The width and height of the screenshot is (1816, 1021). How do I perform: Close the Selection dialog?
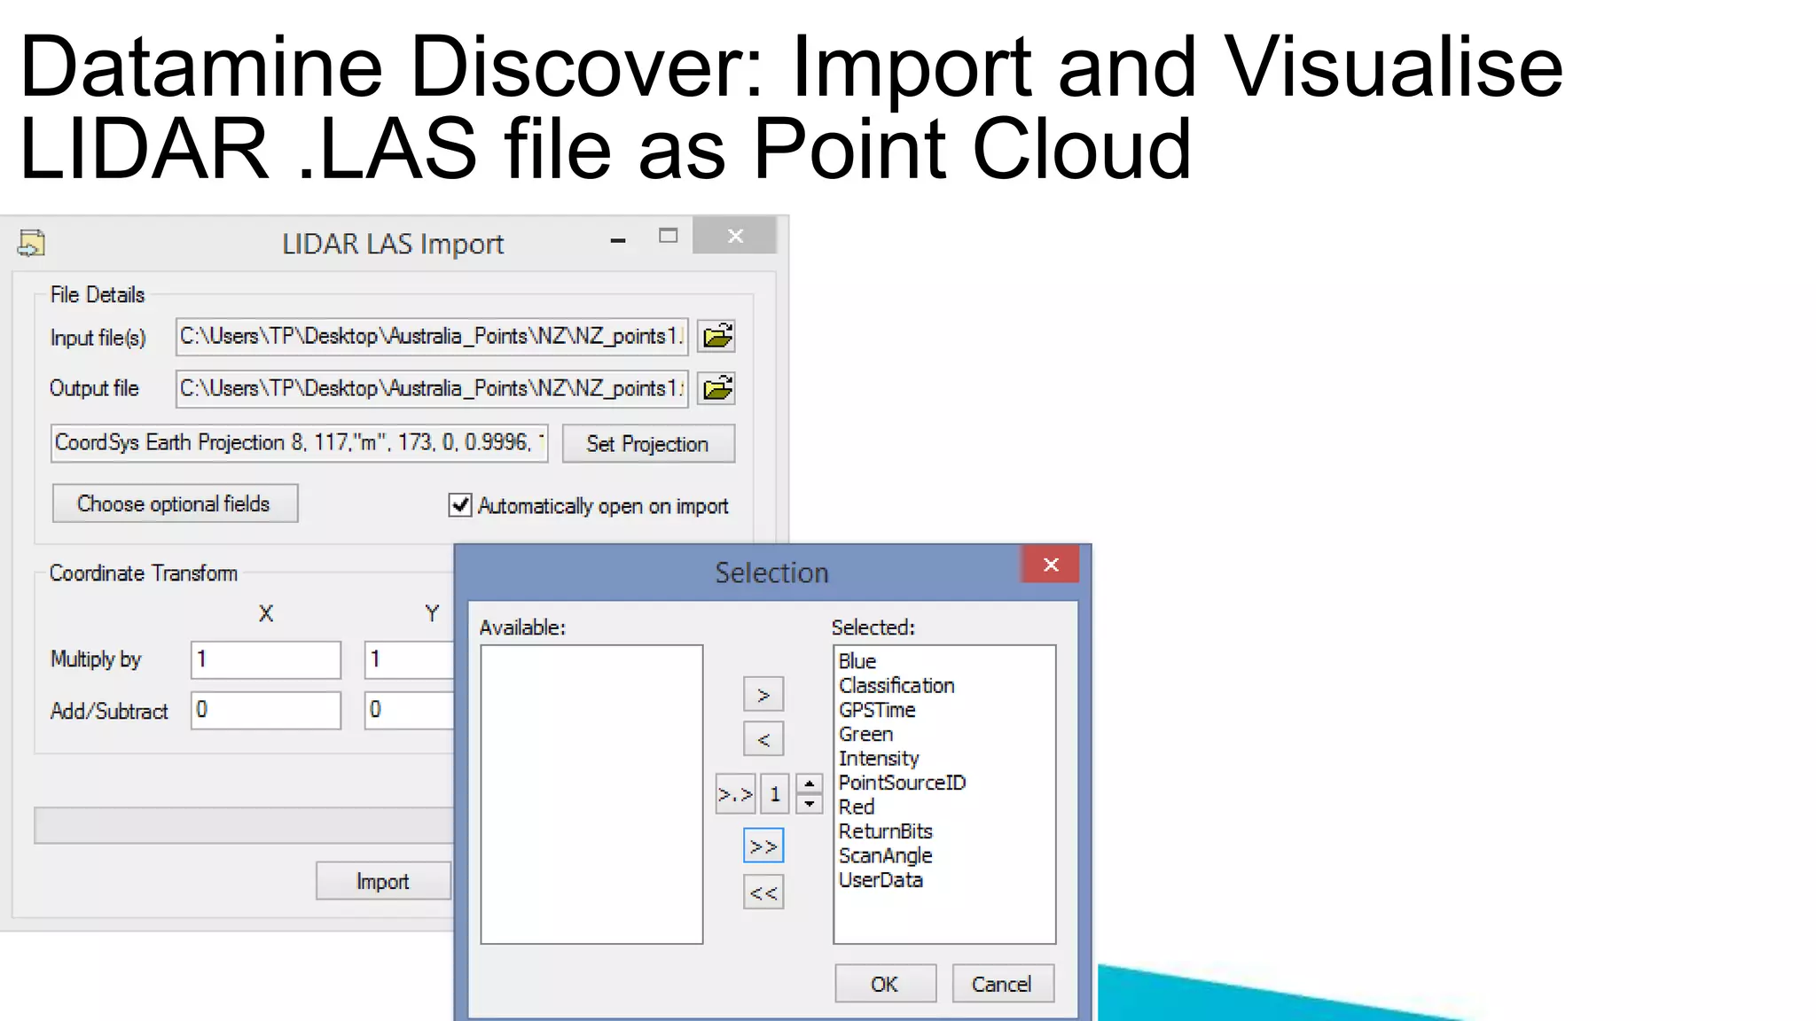click(1051, 565)
